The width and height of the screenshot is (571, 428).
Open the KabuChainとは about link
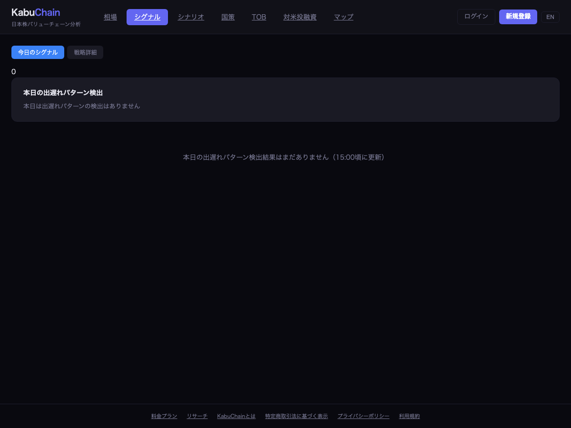point(236,416)
